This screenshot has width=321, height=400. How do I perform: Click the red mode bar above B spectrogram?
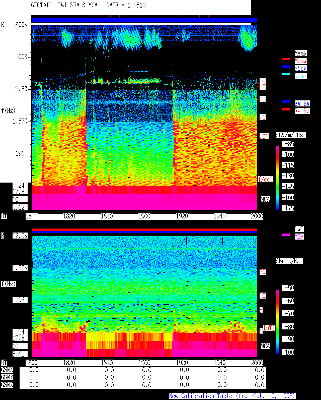(x=144, y=230)
